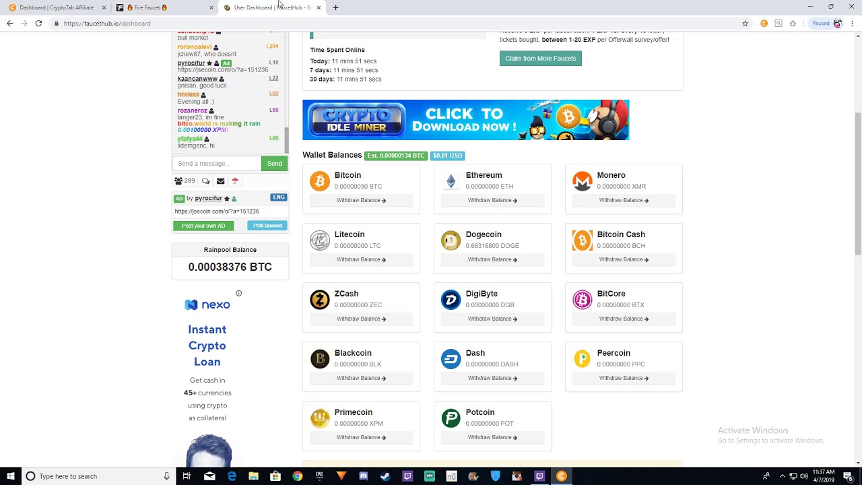Open Epic Games launcher from the taskbar
862x485 pixels.
click(319, 476)
